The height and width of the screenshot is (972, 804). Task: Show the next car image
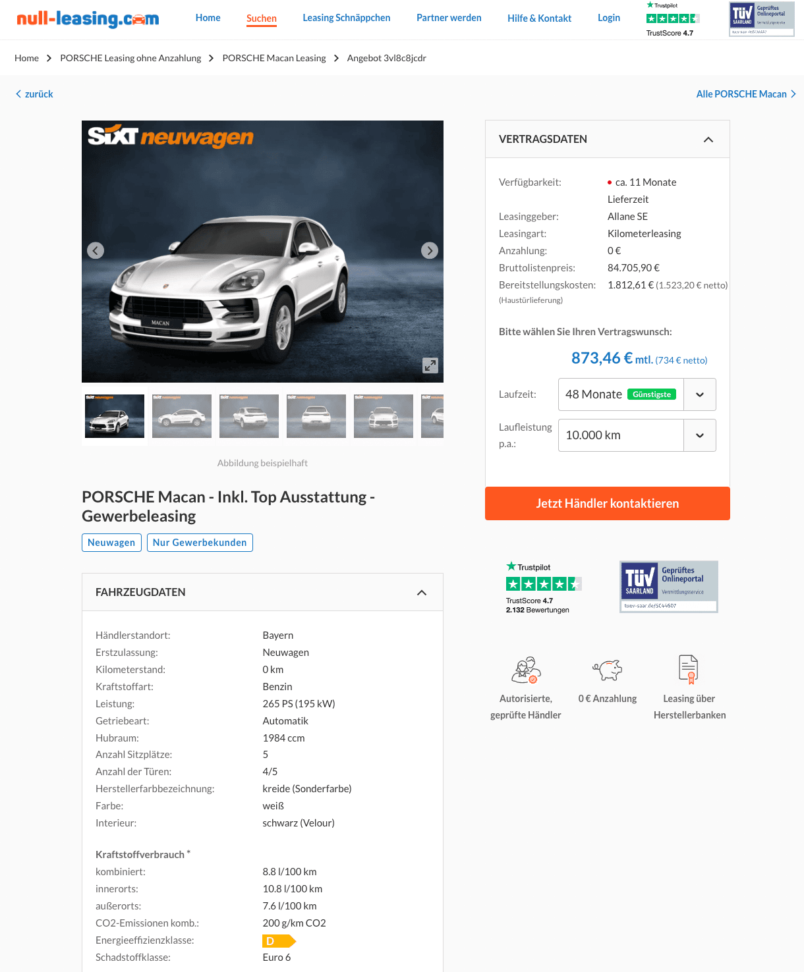coord(430,250)
